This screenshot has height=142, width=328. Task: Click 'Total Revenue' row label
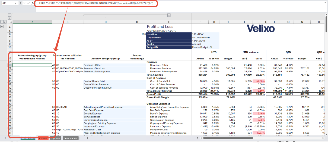coord(154,75)
